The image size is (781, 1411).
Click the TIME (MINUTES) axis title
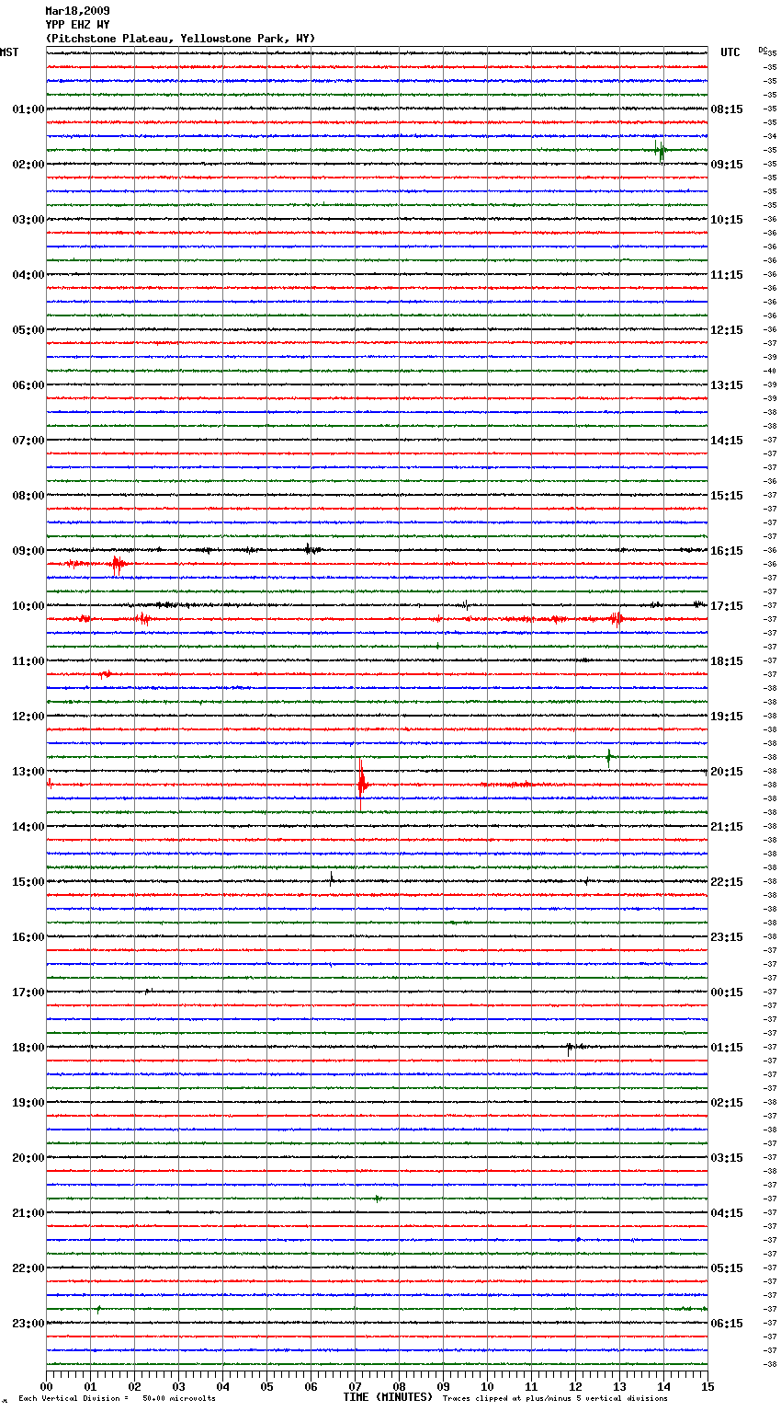tap(388, 1397)
